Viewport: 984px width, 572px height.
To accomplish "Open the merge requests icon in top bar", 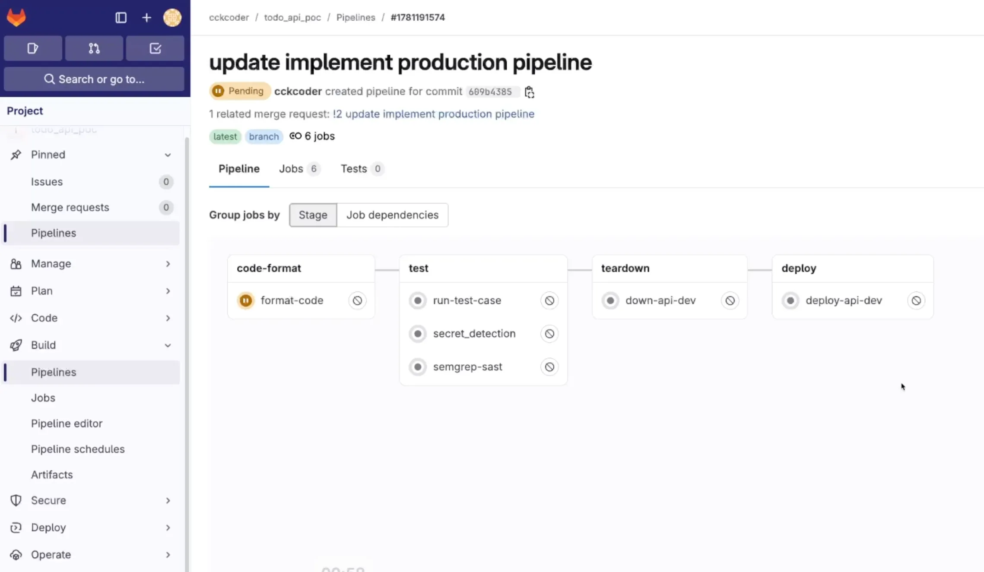I will click(x=94, y=48).
